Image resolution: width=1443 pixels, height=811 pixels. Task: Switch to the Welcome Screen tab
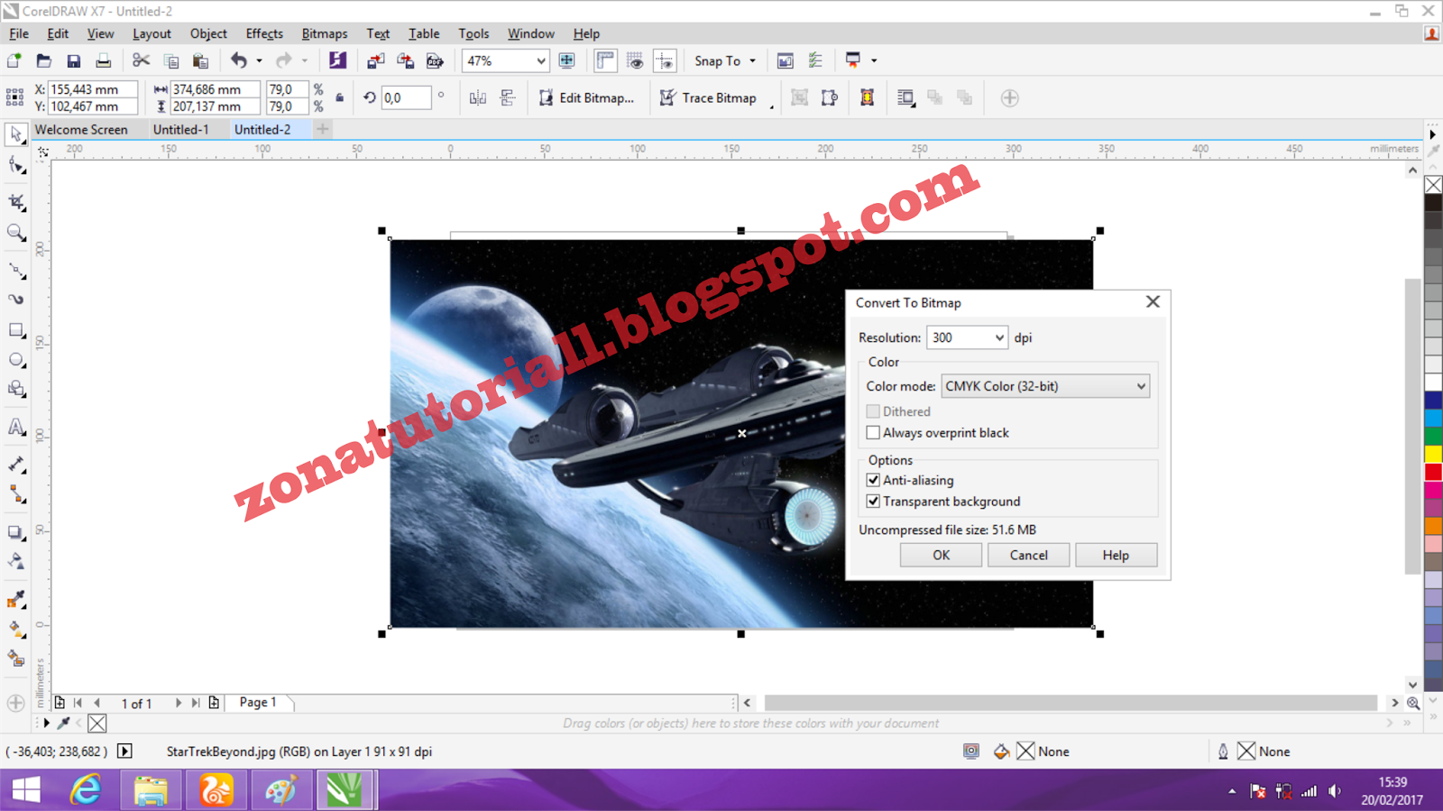[x=81, y=129]
